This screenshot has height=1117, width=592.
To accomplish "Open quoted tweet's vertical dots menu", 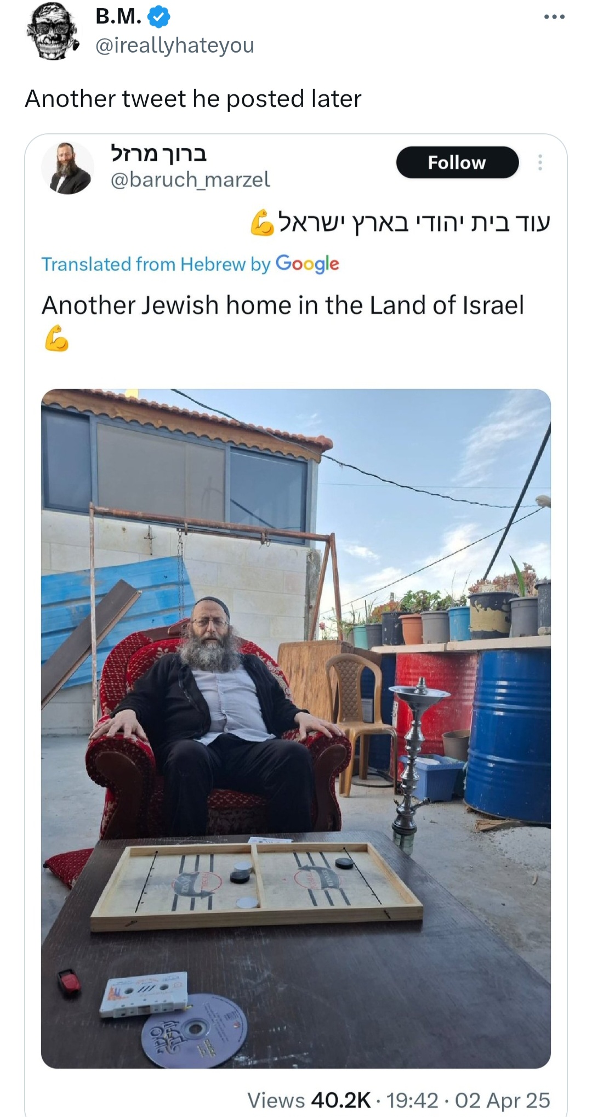I will 540,162.
